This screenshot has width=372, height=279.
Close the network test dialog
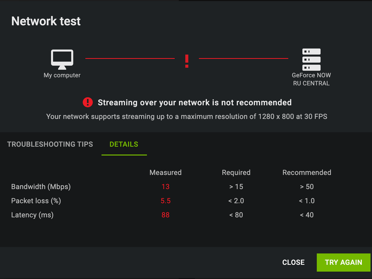tap(293, 262)
